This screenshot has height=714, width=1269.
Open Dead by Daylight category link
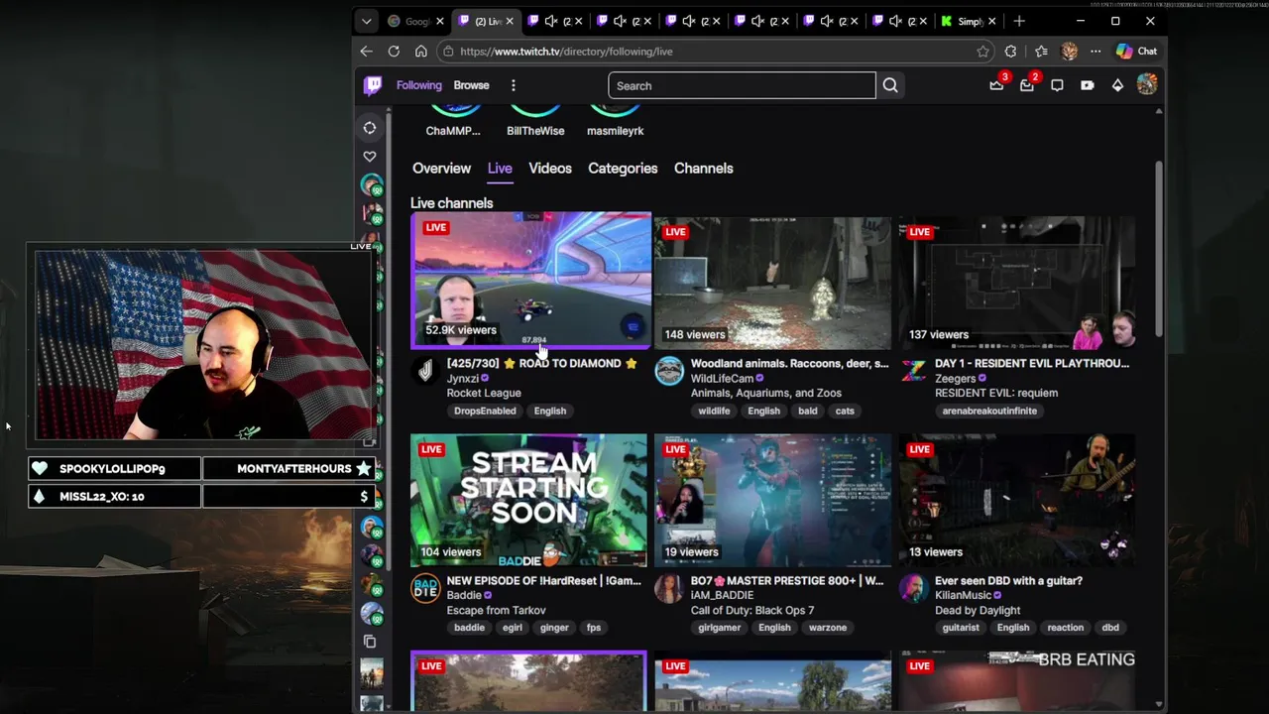(978, 610)
